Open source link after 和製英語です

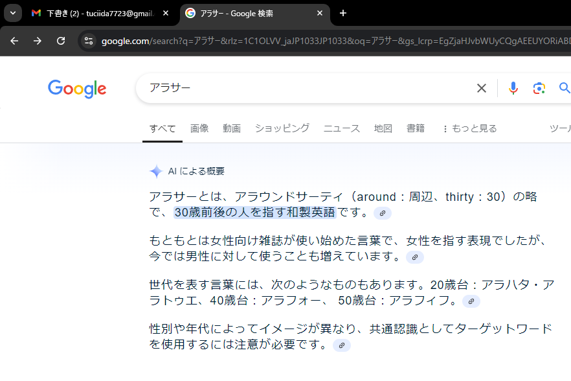pos(383,213)
